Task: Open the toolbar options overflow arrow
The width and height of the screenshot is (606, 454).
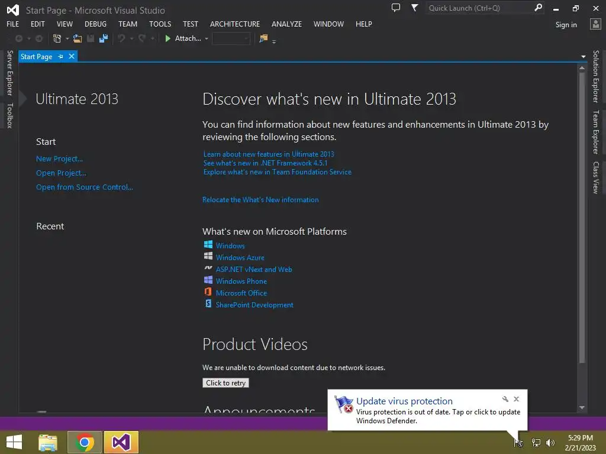Action: coord(274,41)
